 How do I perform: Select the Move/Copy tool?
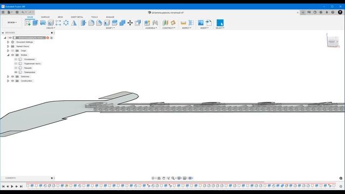[x=130, y=23]
